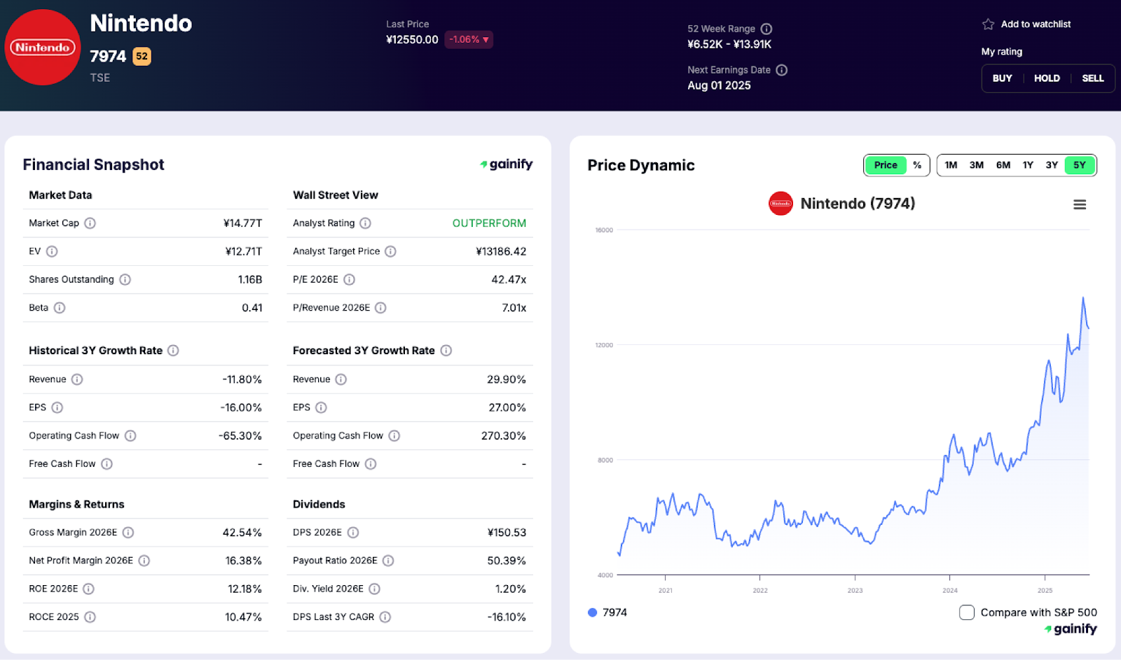
Task: Open info for forecasted Operating Cash Flow
Action: (394, 435)
